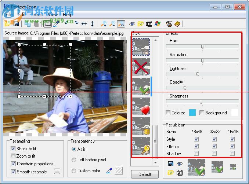This screenshot has width=249, height=184.
Task: Select the Left bottom pixel radio button
Action: coord(74,160)
